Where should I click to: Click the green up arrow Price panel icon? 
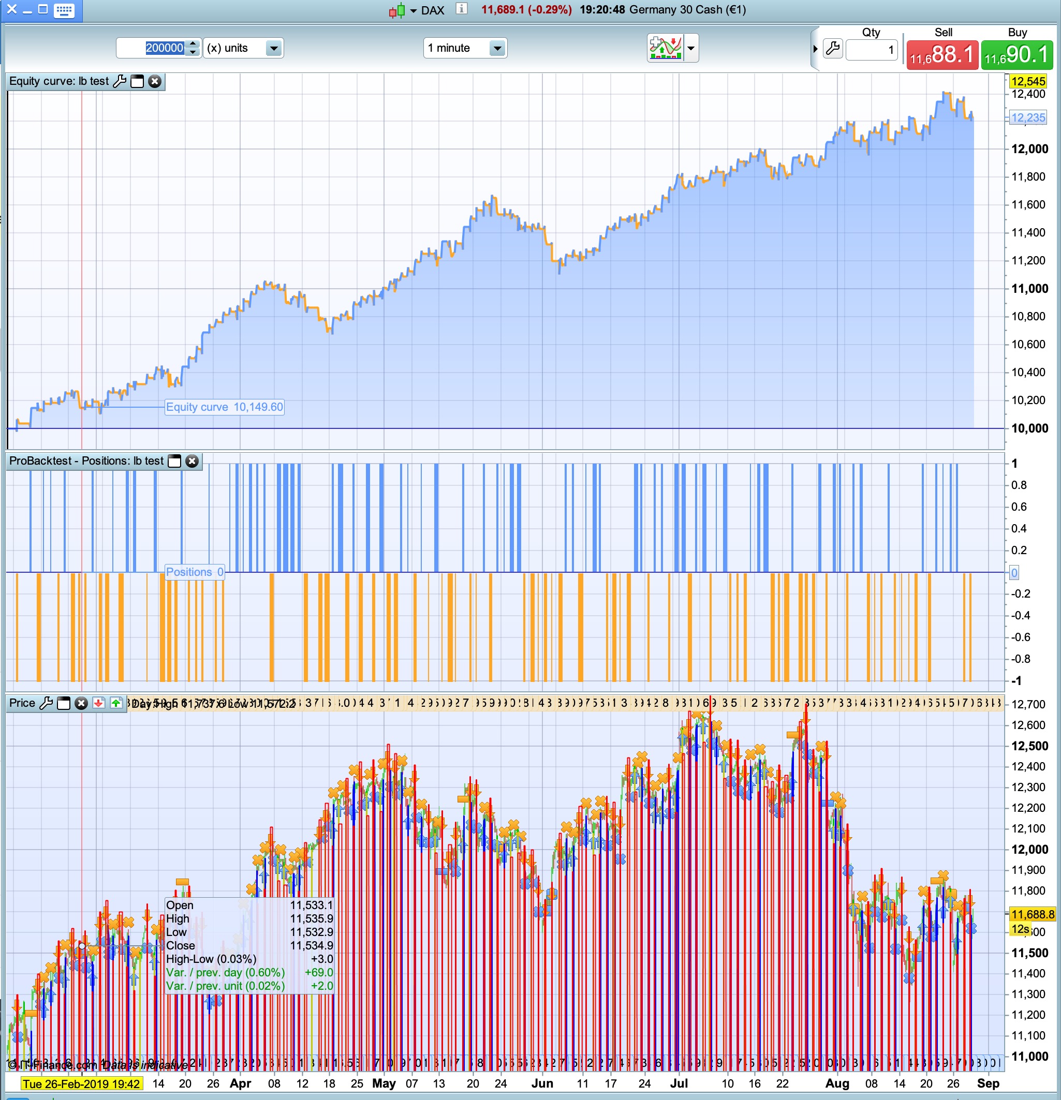pyautogui.click(x=116, y=703)
